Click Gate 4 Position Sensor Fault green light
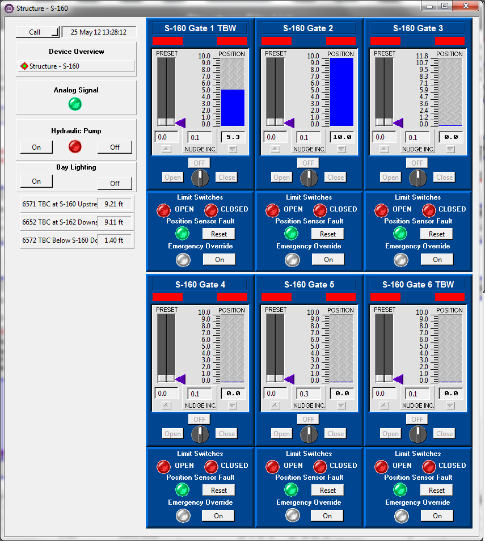Screen dimensions: 485x541 coord(182,490)
